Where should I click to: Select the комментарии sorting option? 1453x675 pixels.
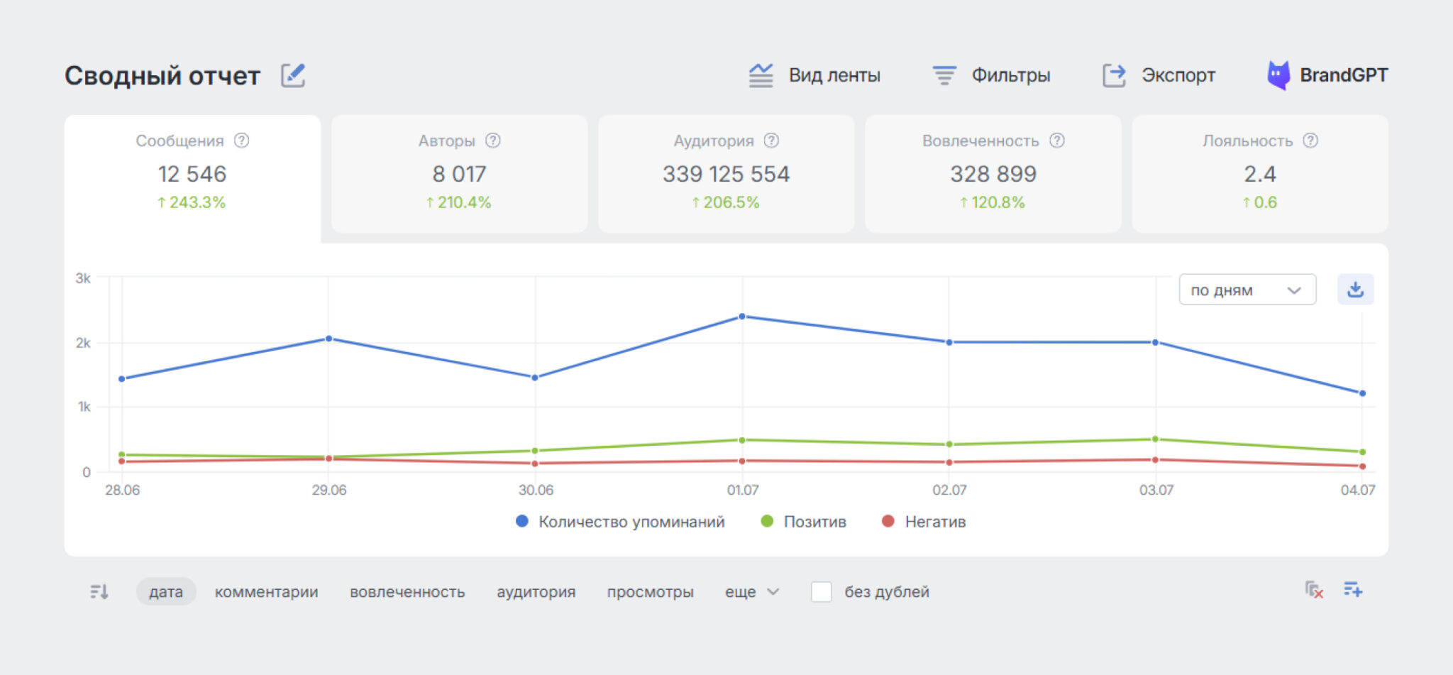[266, 591]
